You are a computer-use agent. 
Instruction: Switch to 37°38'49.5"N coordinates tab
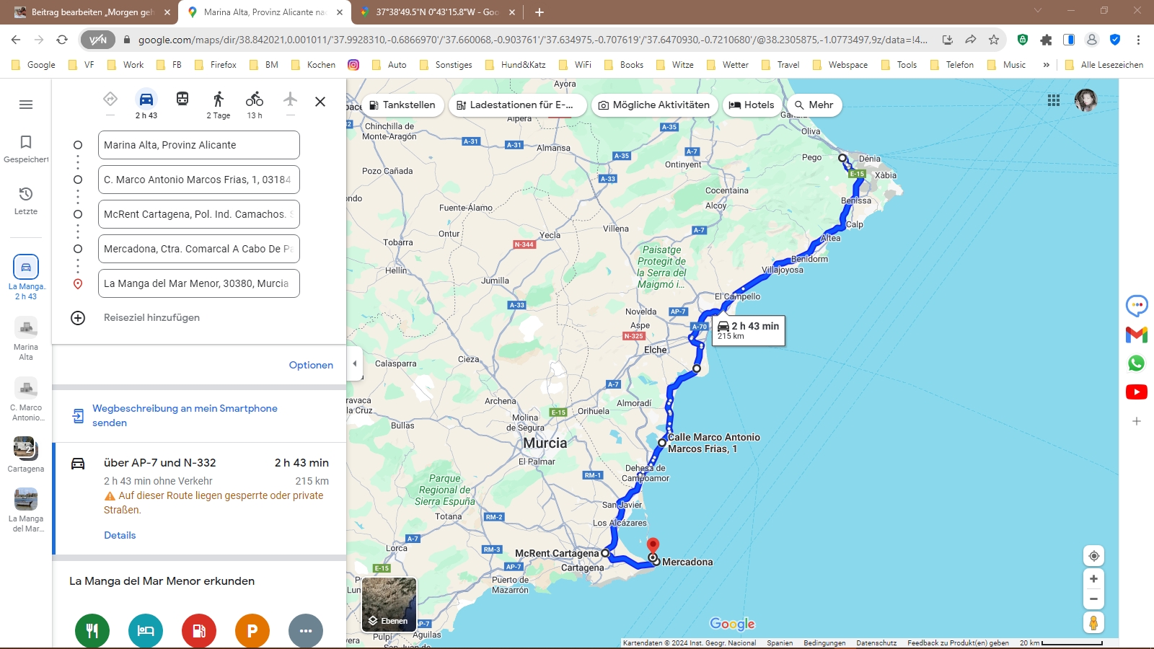coord(437,12)
